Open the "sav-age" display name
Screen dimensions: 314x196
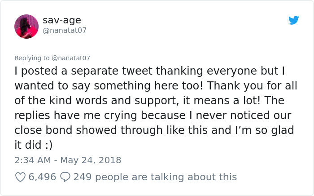(x=62, y=20)
